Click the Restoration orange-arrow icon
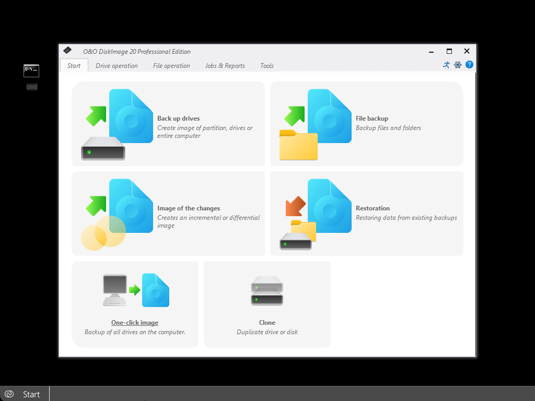 click(x=316, y=215)
